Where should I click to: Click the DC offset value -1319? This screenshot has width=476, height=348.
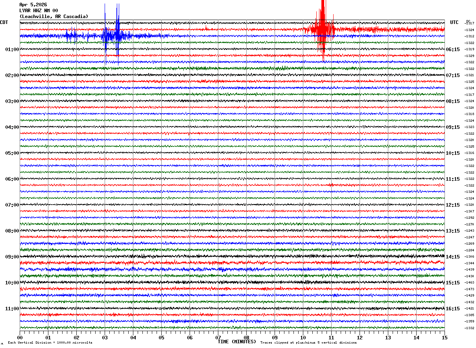click(x=469, y=49)
